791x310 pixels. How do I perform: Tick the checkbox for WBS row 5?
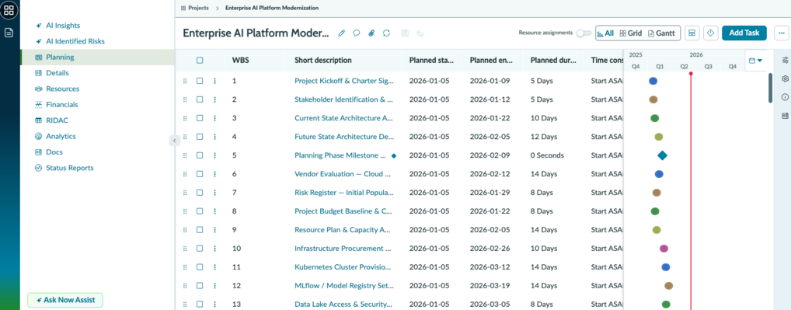200,155
